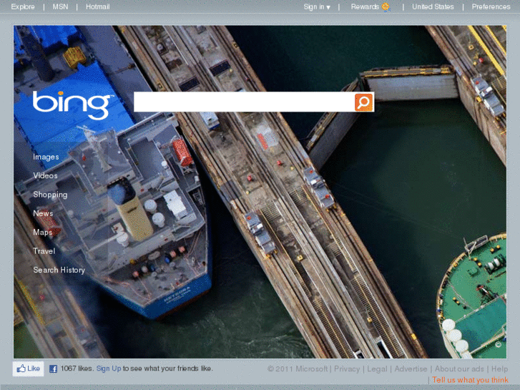The height and width of the screenshot is (390, 520).
Task: Select the Videos search category
Action: click(x=45, y=175)
